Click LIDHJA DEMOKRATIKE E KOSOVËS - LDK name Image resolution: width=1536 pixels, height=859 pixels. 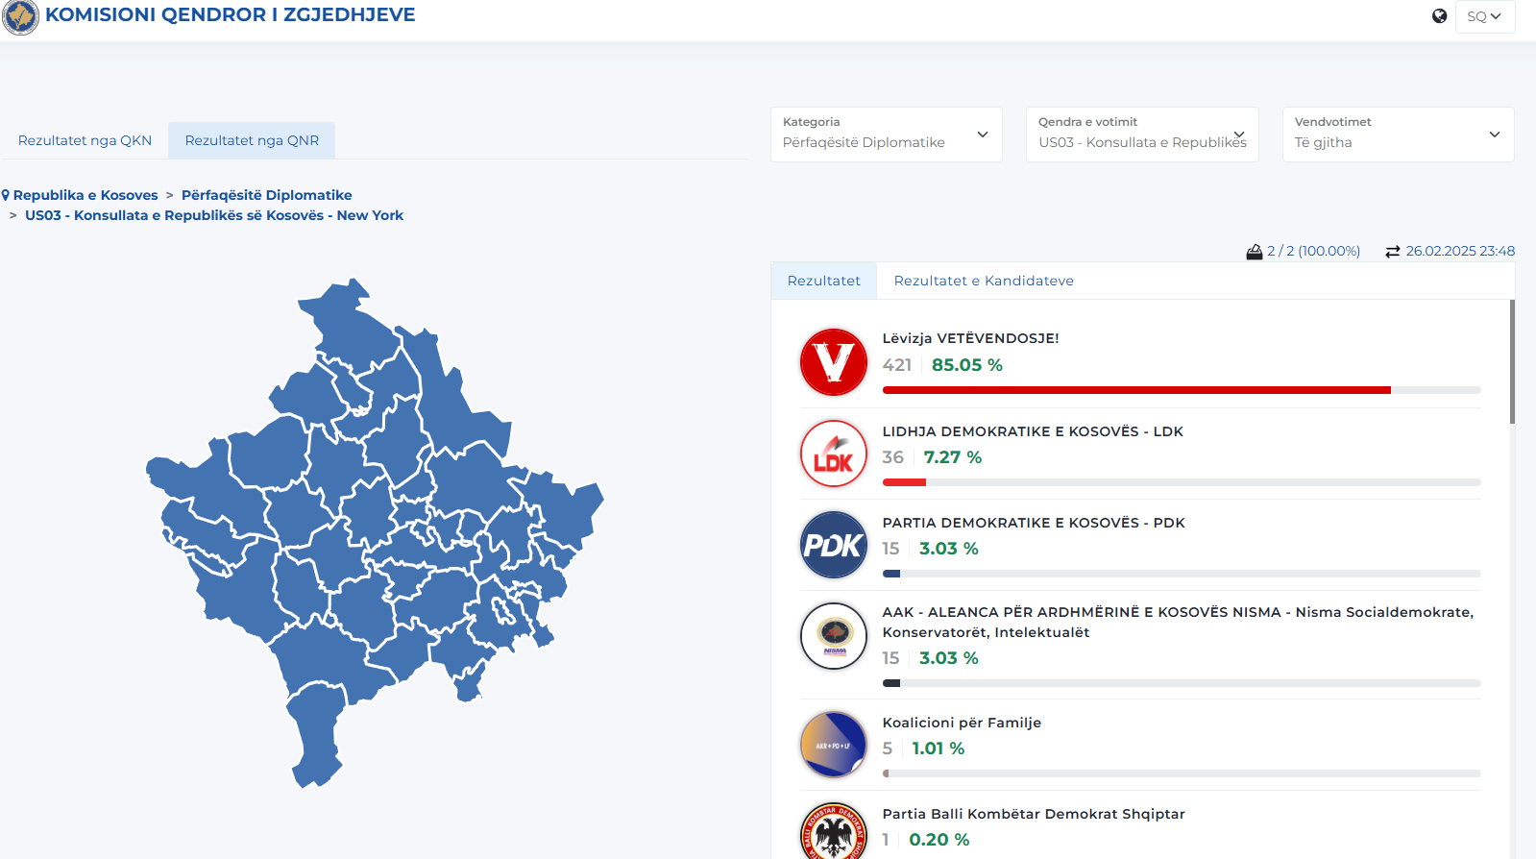point(1033,431)
